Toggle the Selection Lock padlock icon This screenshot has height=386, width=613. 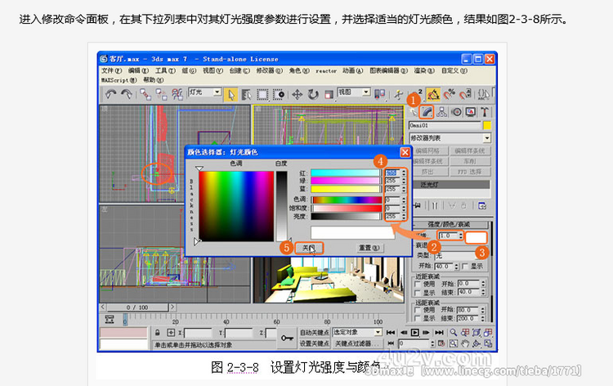point(157,333)
